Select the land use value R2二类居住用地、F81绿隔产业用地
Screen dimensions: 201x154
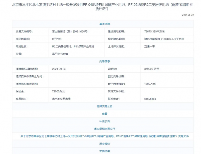[73, 47]
